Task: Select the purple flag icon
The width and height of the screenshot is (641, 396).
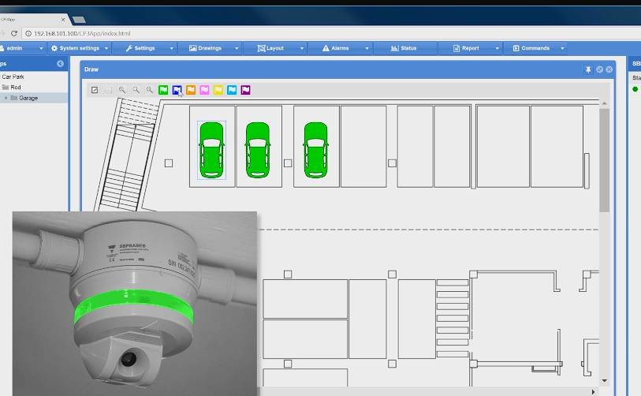Action: pos(245,91)
